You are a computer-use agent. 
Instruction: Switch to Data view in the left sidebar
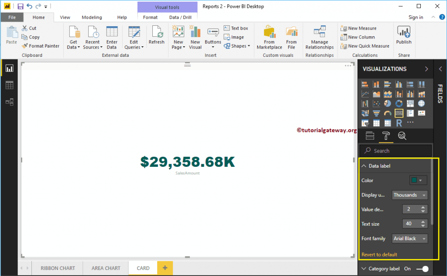10,85
